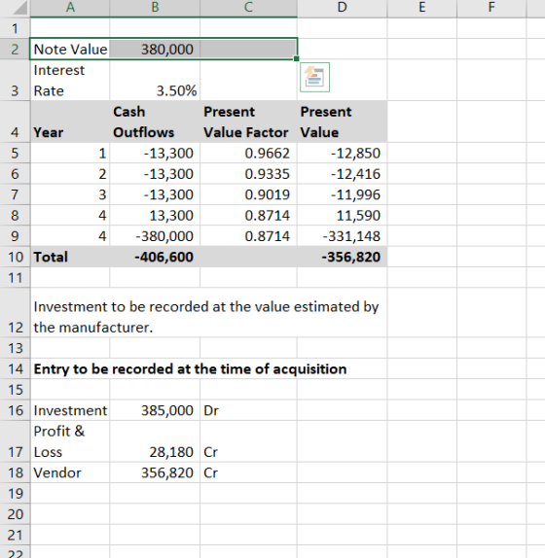
Task: Select the -380,000 cash outflow cell
Action: click(155, 235)
